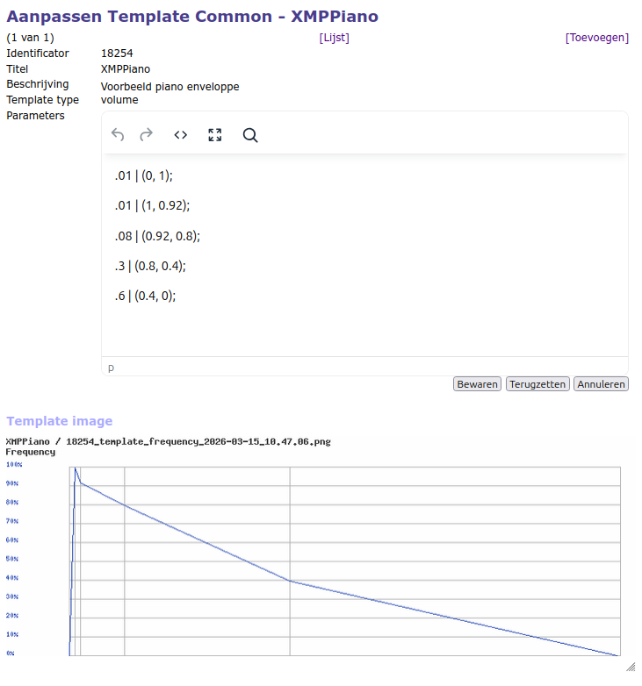Click resize handle at bottom-right page corner
This screenshot has height=686, width=642.
(x=630, y=667)
